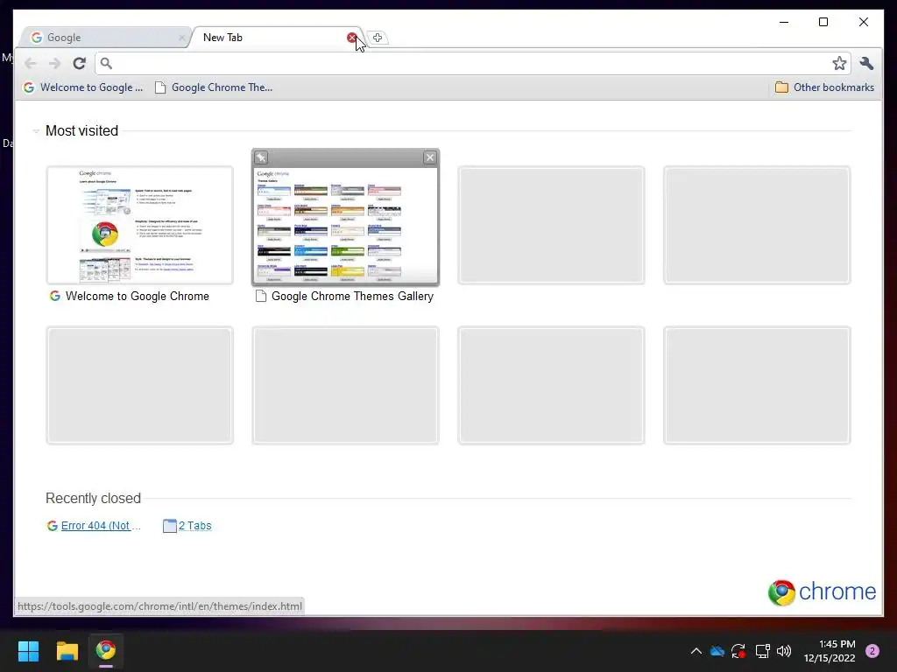The width and height of the screenshot is (897, 672).
Task: Open Google Chrome Themes Gallery thumbnail
Action: [345, 225]
